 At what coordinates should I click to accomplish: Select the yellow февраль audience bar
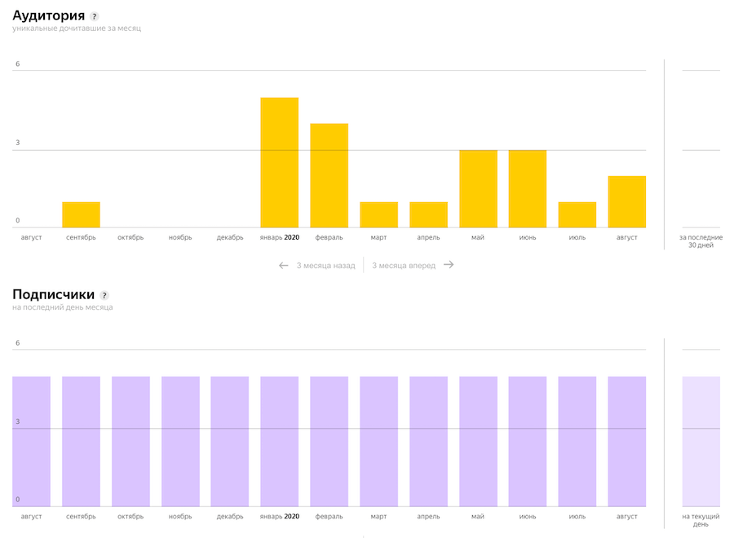(329, 175)
